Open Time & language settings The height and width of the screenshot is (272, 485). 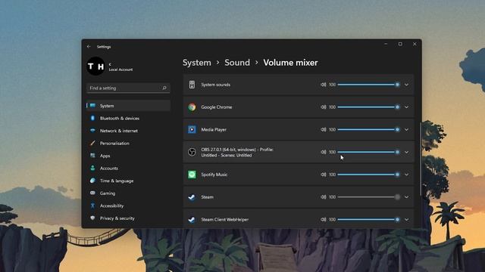128,181
